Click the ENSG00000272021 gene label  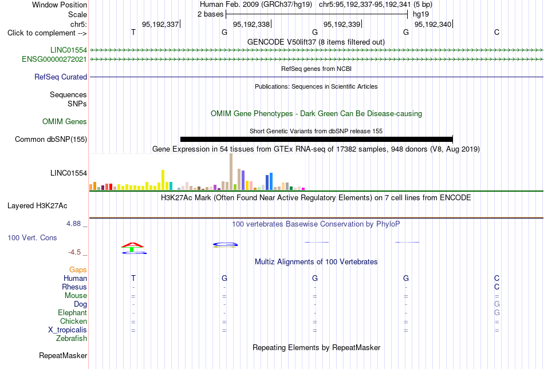pyautogui.click(x=54, y=59)
